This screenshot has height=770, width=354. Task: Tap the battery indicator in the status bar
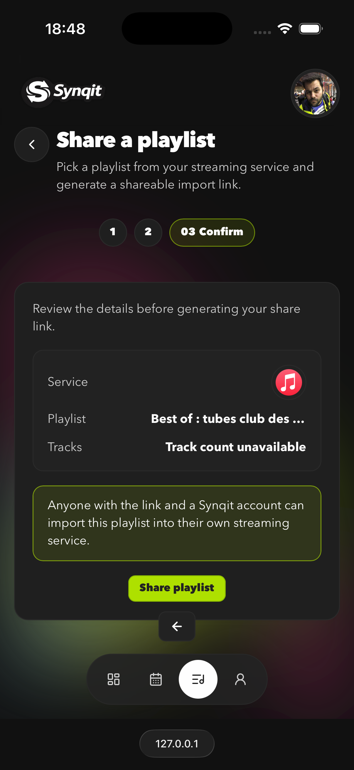(310, 29)
